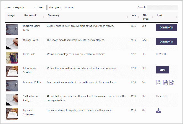
Task: Click the File Type column header
Action: tap(145, 17)
